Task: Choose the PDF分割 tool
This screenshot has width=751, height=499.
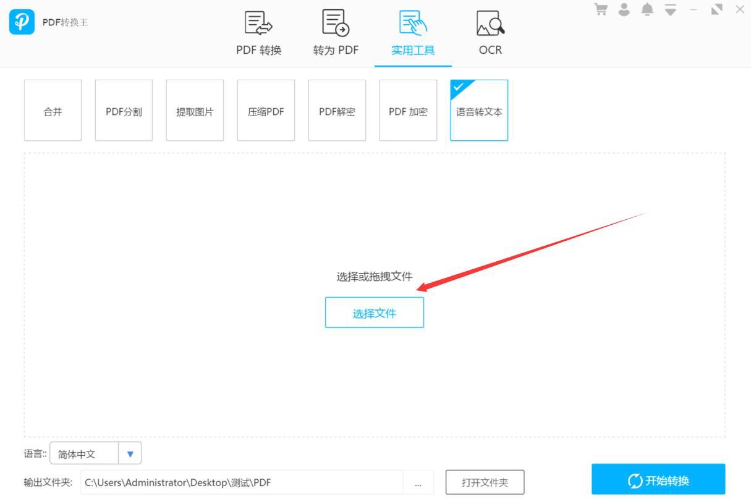Action: [124, 110]
